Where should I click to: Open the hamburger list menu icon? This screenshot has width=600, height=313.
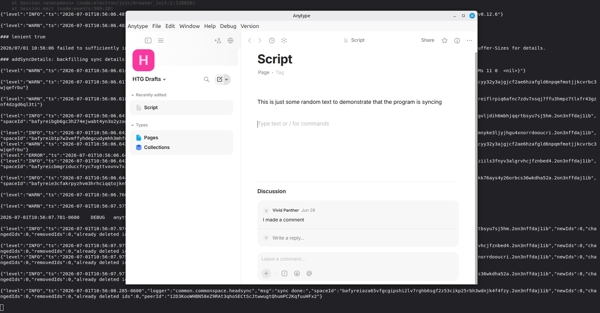(x=161, y=40)
